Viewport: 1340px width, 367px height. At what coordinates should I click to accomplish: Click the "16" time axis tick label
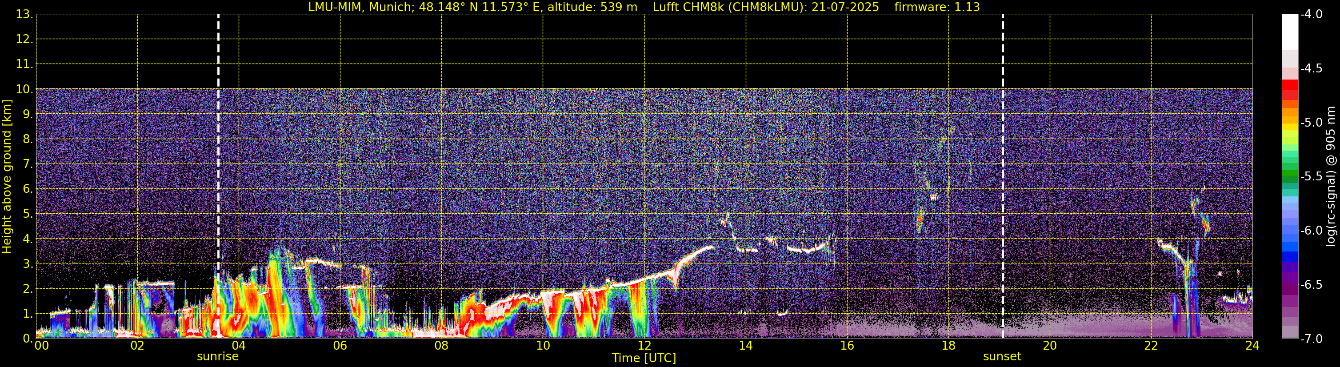[x=847, y=346]
